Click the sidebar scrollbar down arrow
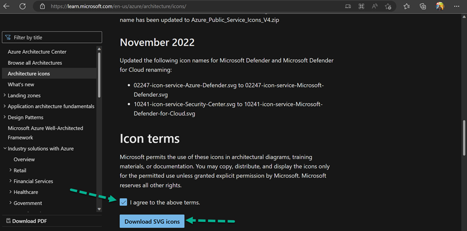 [x=99, y=209]
